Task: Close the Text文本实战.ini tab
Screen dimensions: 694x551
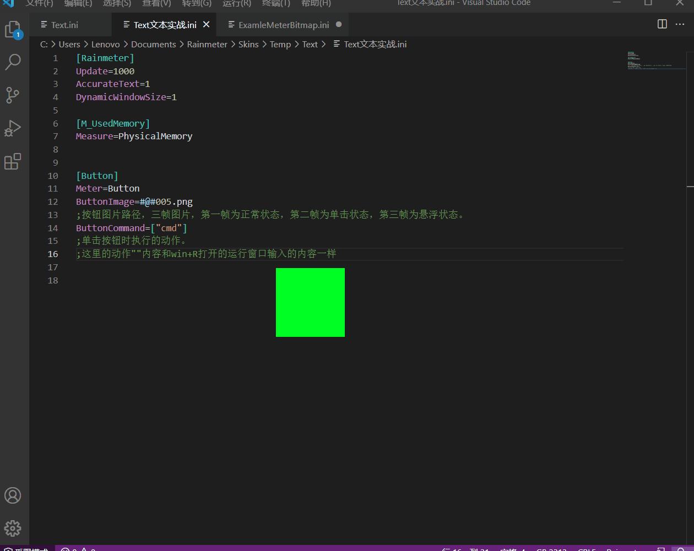Action: tap(207, 24)
